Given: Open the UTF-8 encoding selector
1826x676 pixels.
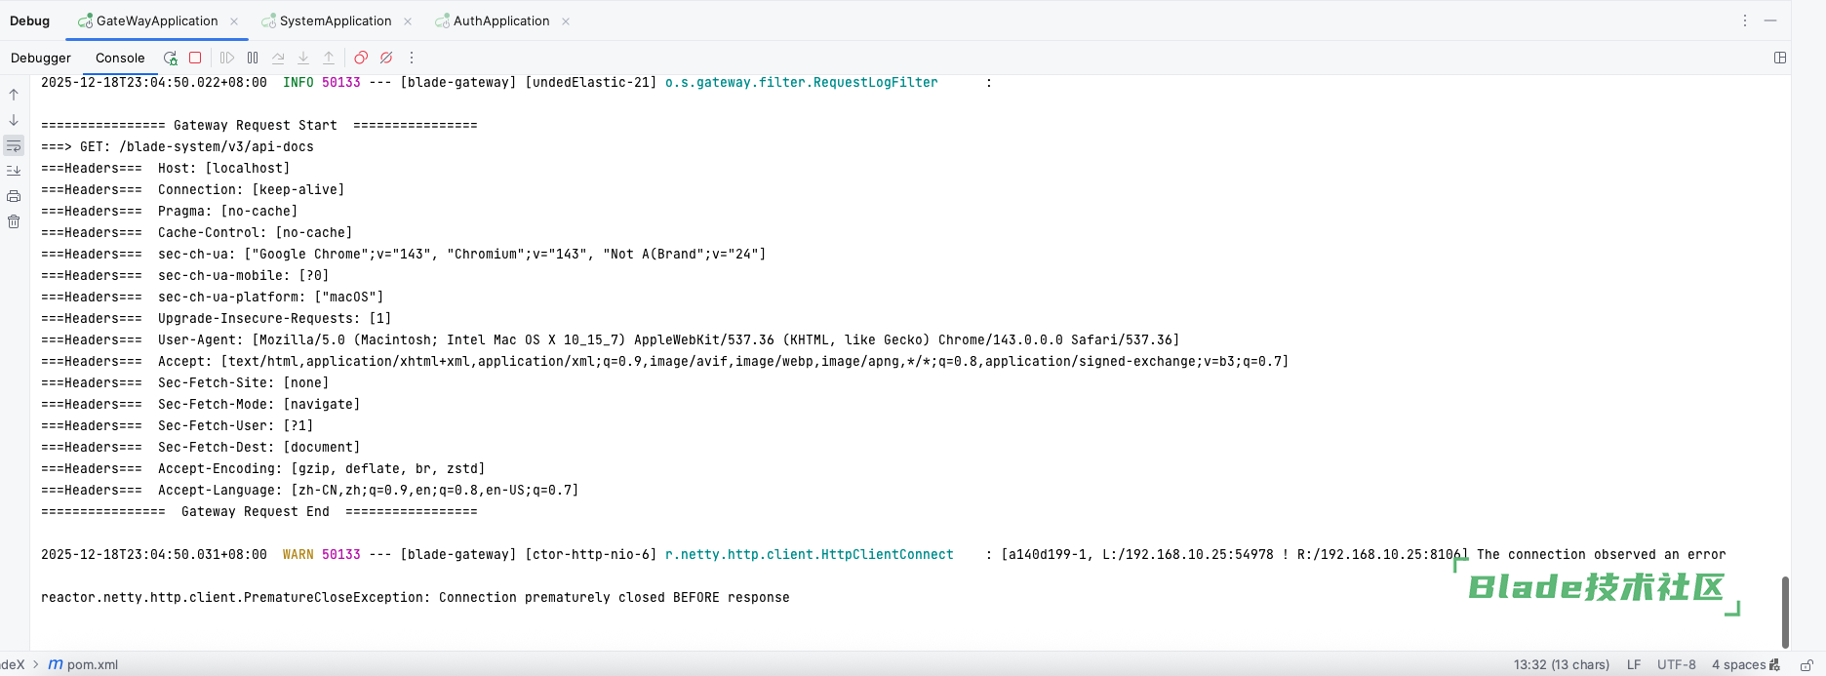Looking at the screenshot, I should [1676, 665].
